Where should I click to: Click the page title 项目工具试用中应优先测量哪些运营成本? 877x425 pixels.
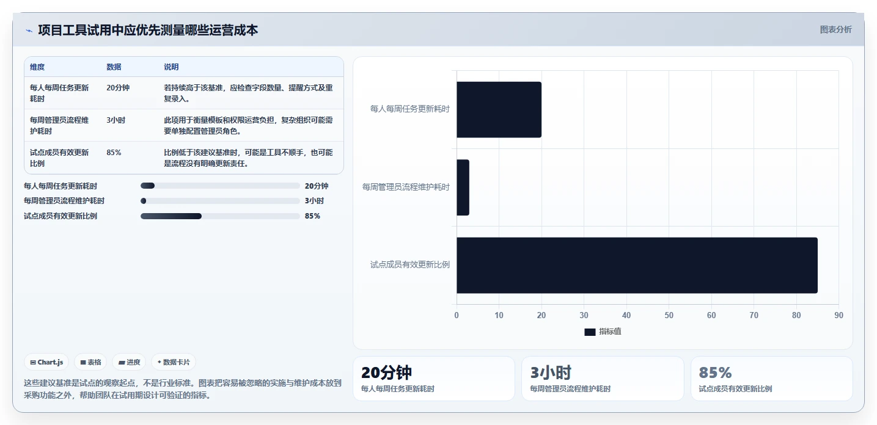[x=148, y=30]
